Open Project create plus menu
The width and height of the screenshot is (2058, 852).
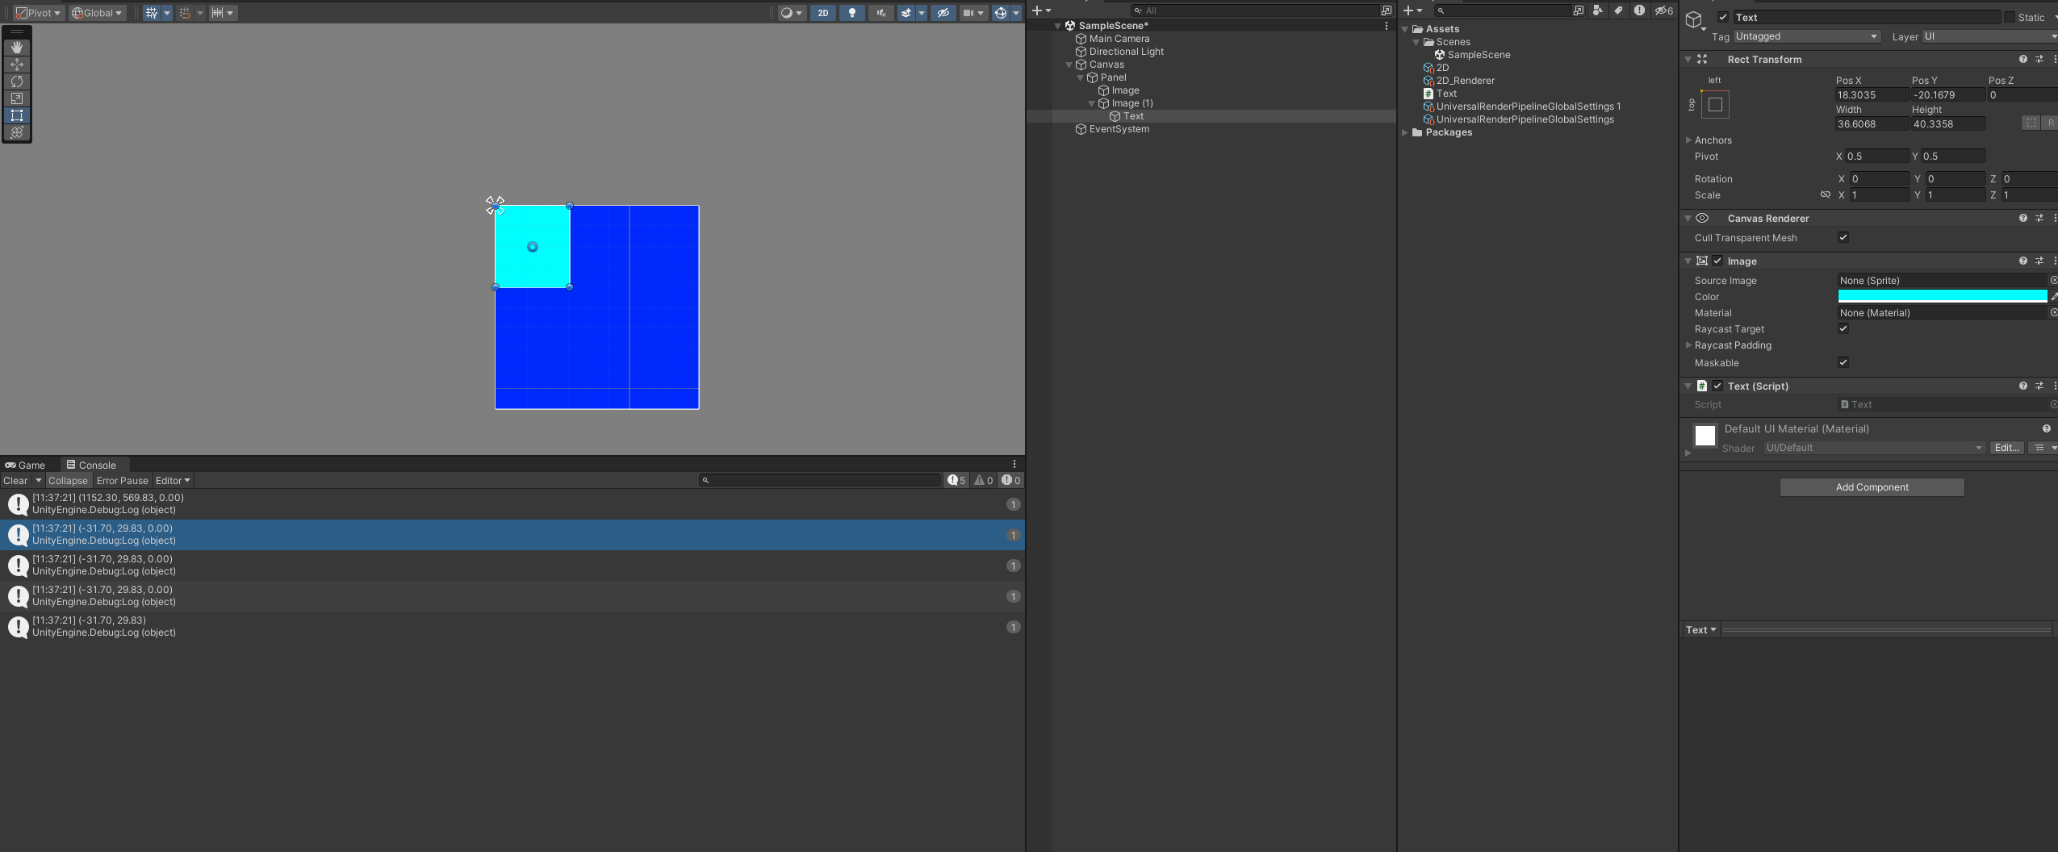click(x=1412, y=10)
